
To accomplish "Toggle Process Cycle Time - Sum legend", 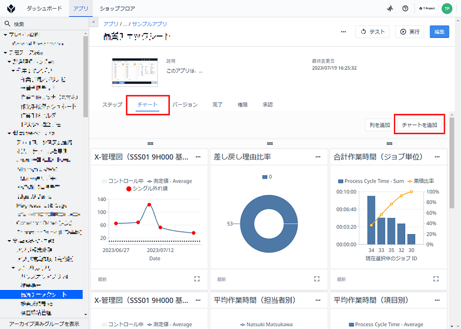I will pos(371,181).
